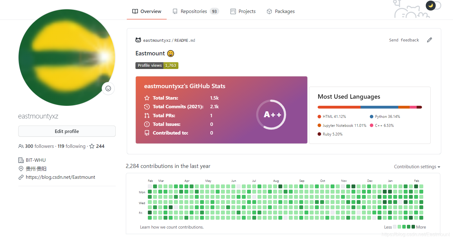Viewport: 453px width, 240px height.
Task: Click the Edit profile button
Action: tap(67, 131)
